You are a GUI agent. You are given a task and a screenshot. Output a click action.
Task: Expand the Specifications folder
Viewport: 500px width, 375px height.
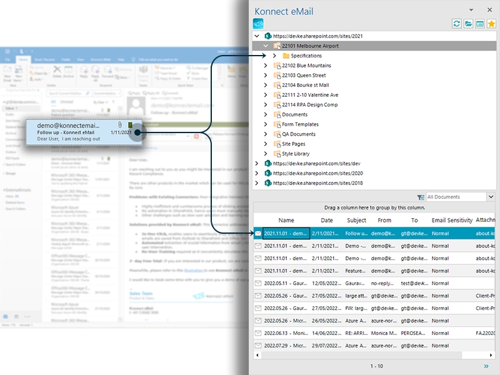click(274, 56)
